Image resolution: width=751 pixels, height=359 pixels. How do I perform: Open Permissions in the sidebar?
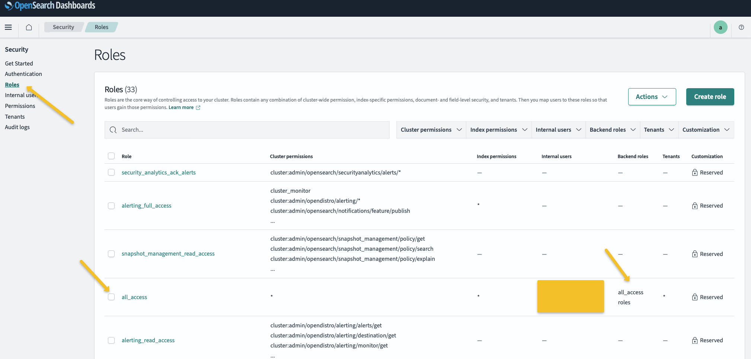pos(20,106)
